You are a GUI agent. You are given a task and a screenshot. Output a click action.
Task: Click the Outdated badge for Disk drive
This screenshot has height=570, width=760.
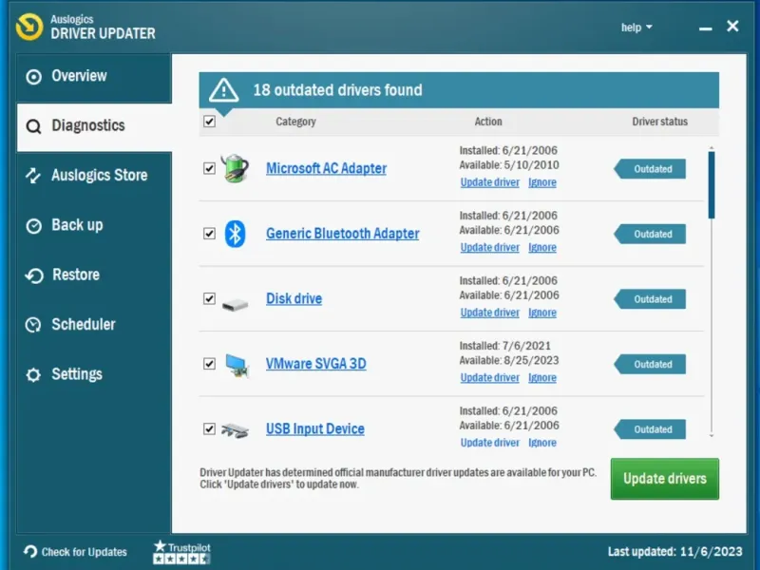(x=650, y=299)
